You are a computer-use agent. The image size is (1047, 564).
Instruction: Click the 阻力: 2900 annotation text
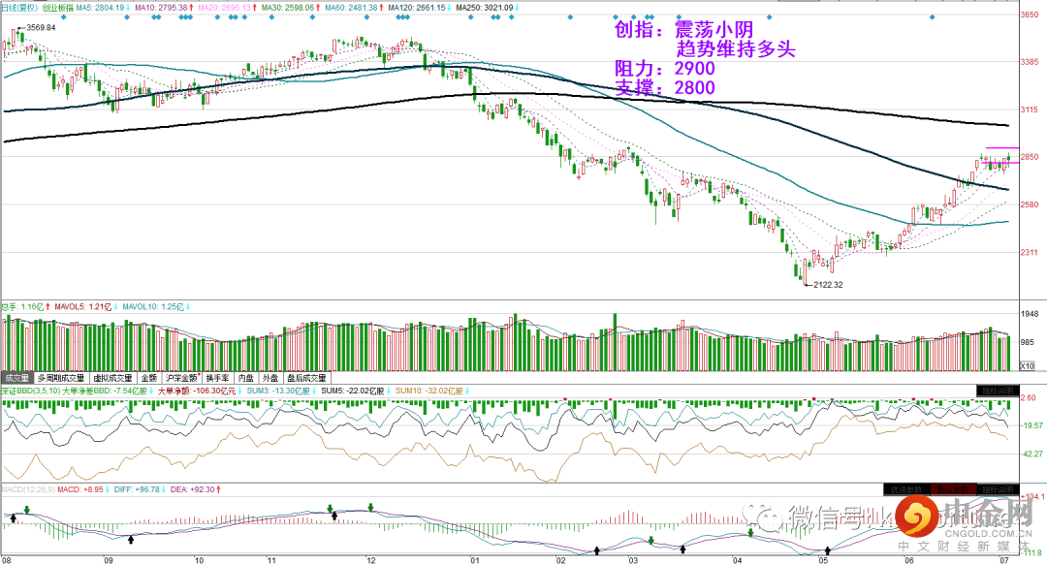[x=664, y=68]
